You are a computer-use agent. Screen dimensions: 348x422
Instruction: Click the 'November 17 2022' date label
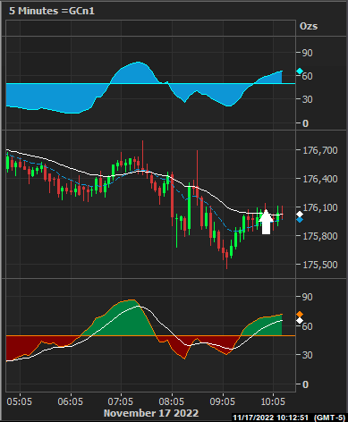pyautogui.click(x=151, y=413)
